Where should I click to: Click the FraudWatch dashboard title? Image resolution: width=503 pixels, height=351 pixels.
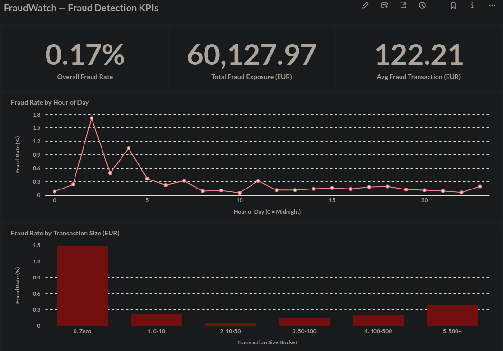pyautogui.click(x=81, y=8)
